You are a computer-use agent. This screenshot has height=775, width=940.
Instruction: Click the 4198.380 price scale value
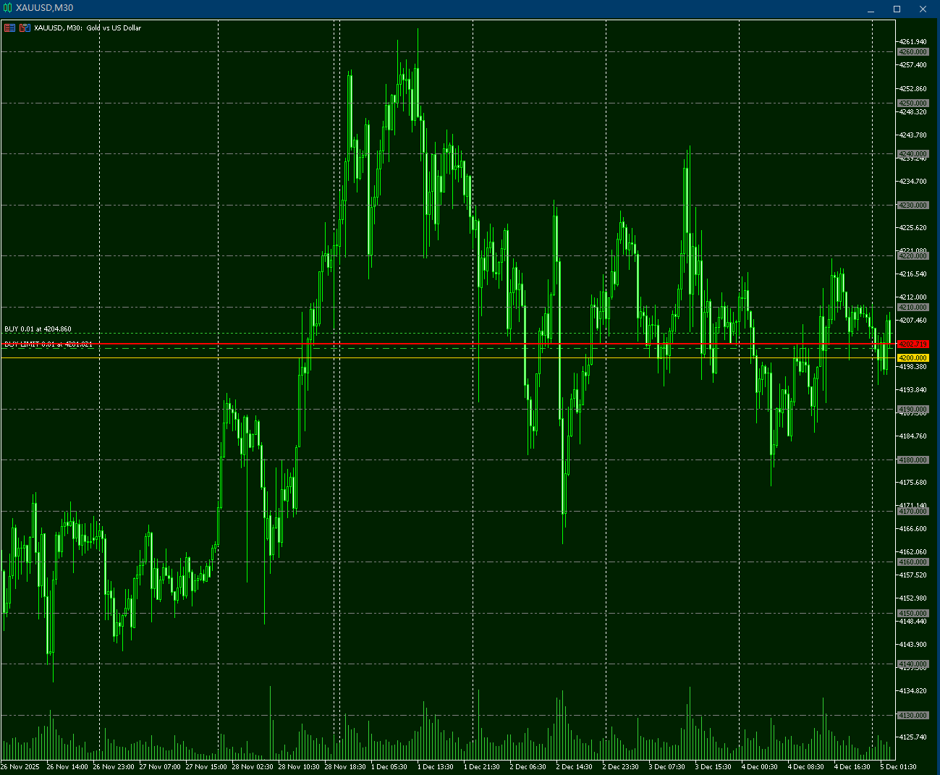(913, 367)
